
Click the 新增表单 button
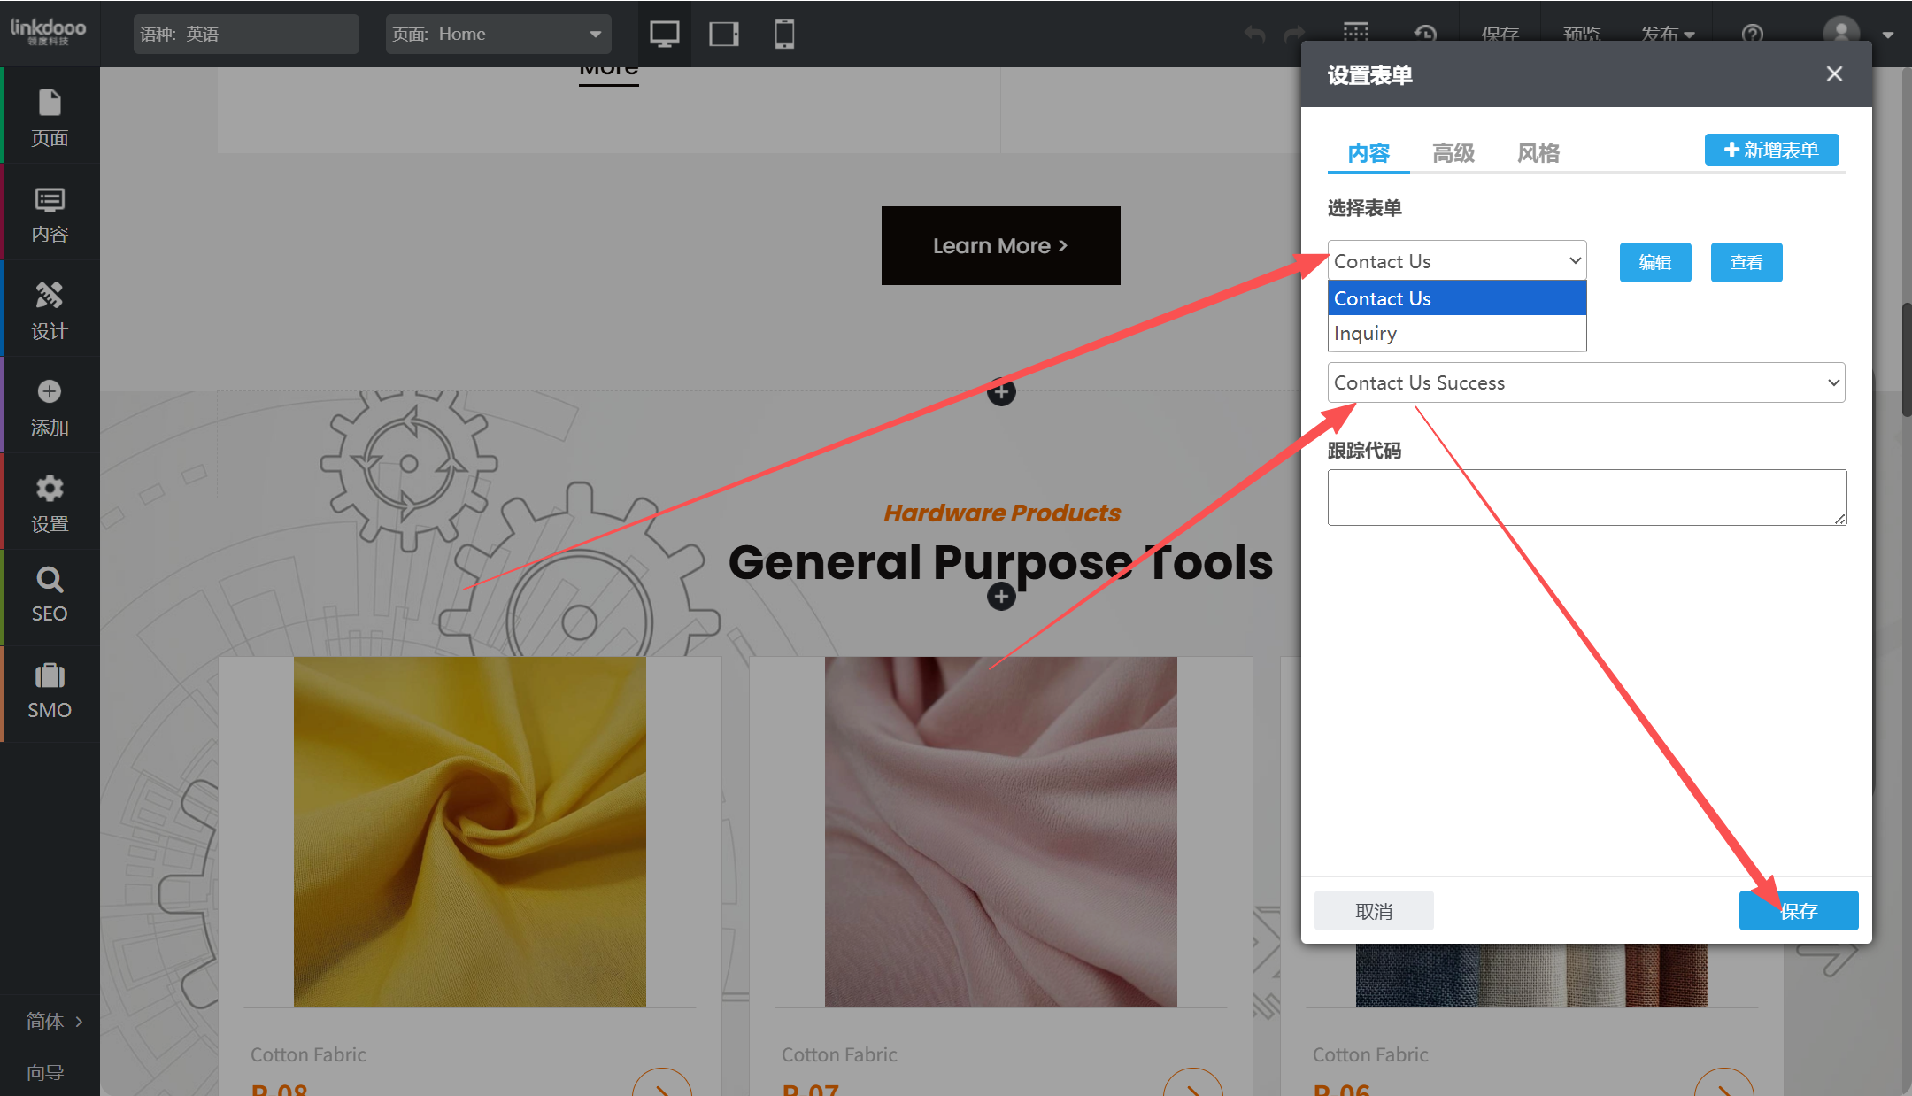click(1771, 150)
